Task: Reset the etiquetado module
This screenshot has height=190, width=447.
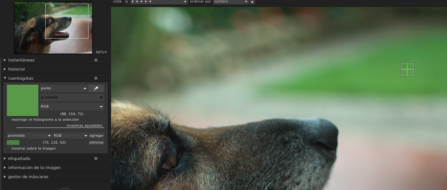Action: click(96, 158)
